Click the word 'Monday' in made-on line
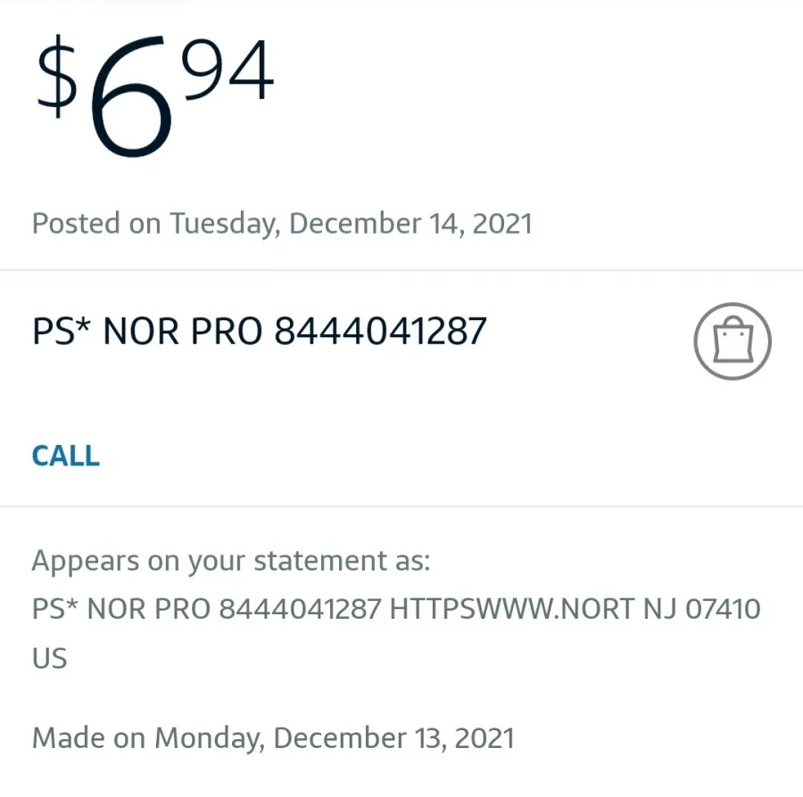The width and height of the screenshot is (803, 797). (x=210, y=738)
